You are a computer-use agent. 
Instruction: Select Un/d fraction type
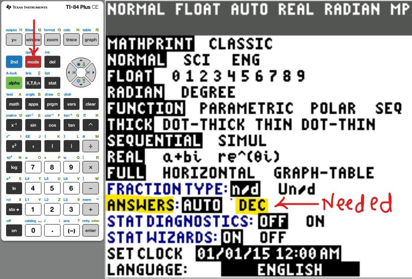(x=296, y=189)
